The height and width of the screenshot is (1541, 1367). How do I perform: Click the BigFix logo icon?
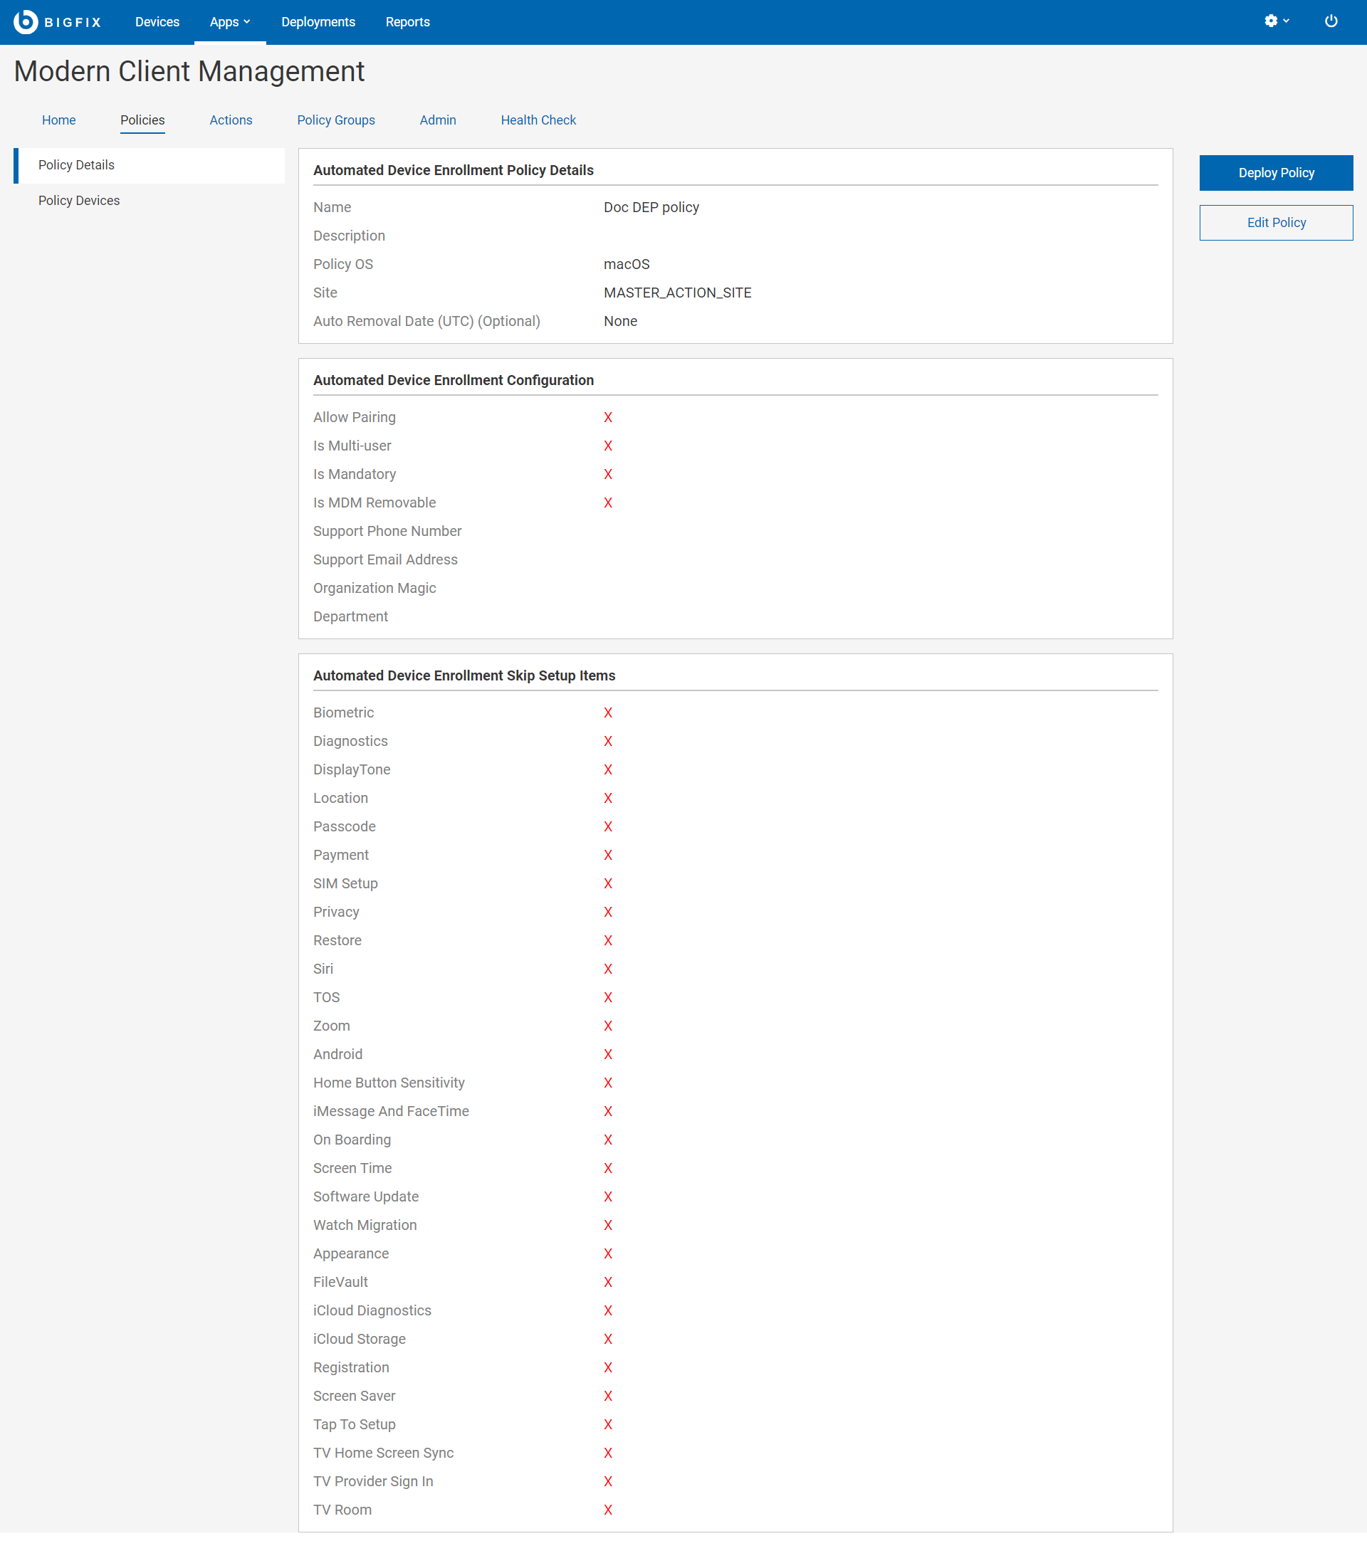click(x=26, y=22)
